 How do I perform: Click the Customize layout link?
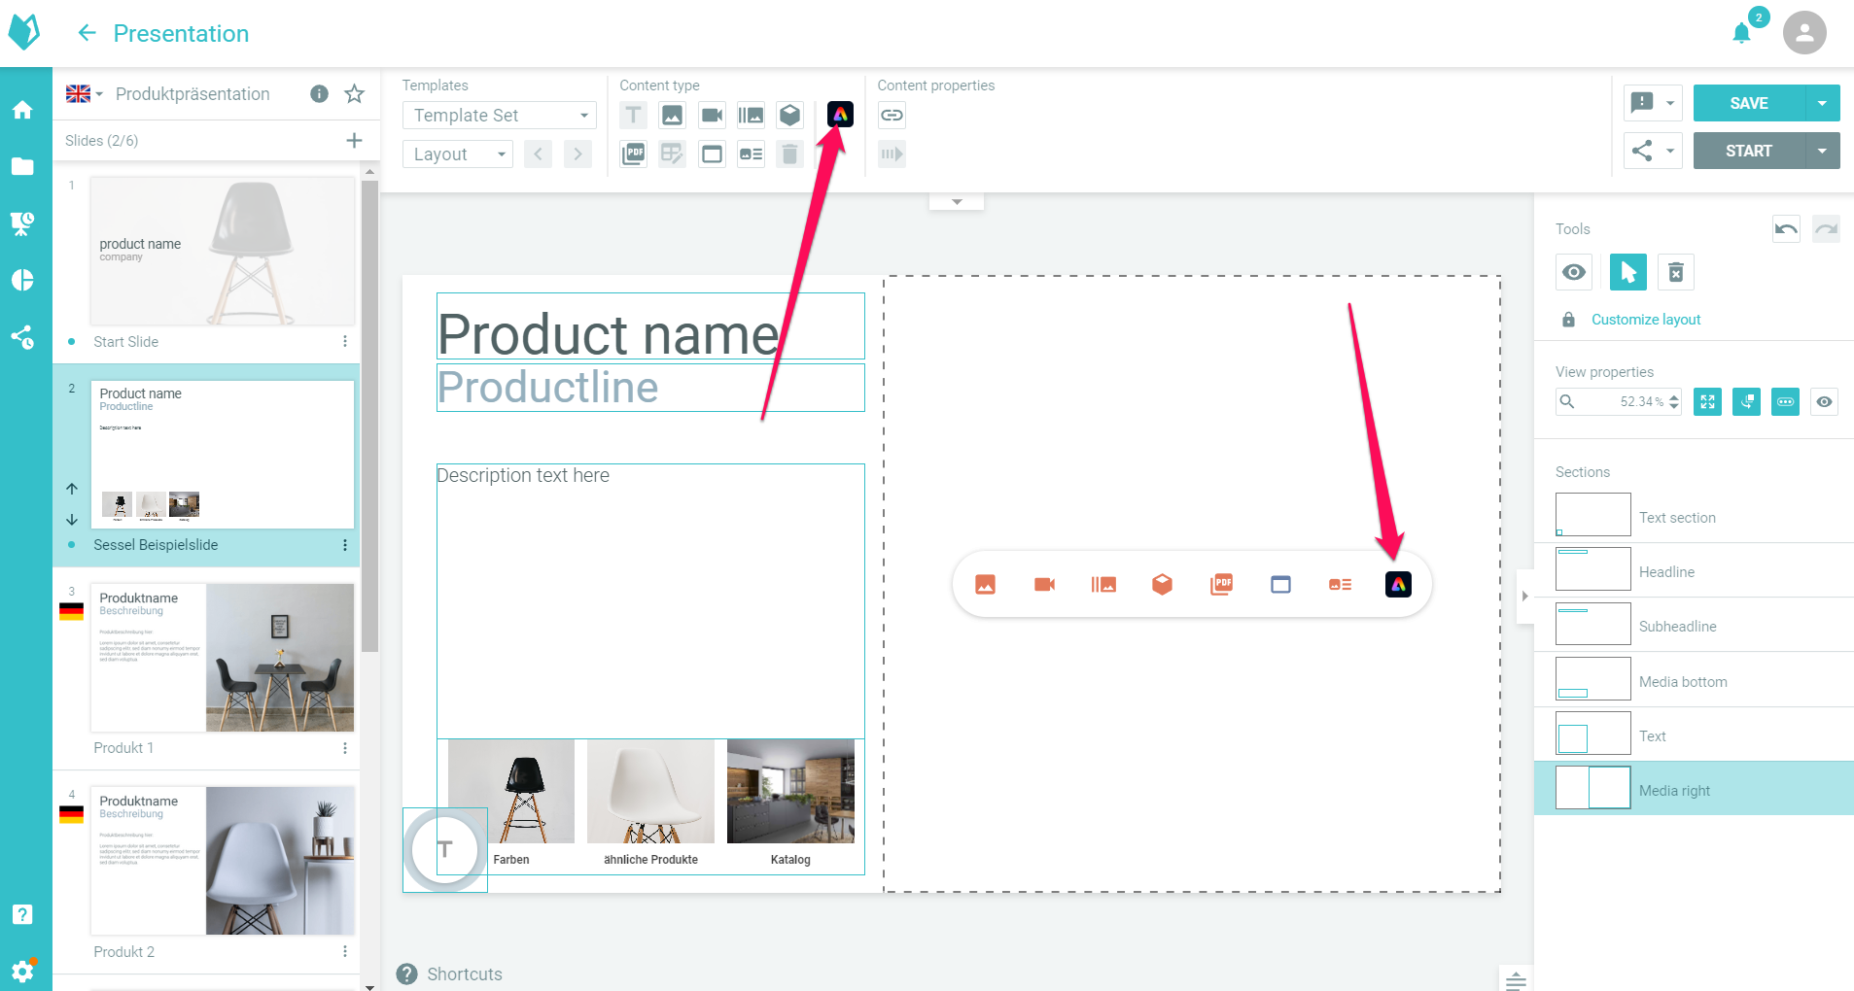click(1645, 320)
